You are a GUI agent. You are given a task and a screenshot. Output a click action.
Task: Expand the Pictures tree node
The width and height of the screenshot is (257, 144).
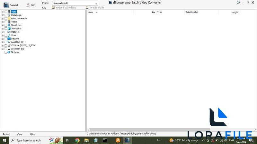(x=3, y=32)
